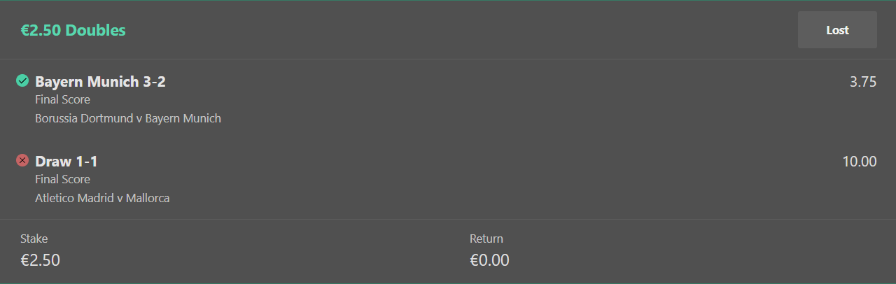
Task: Click the Stake label
Action: click(34, 239)
